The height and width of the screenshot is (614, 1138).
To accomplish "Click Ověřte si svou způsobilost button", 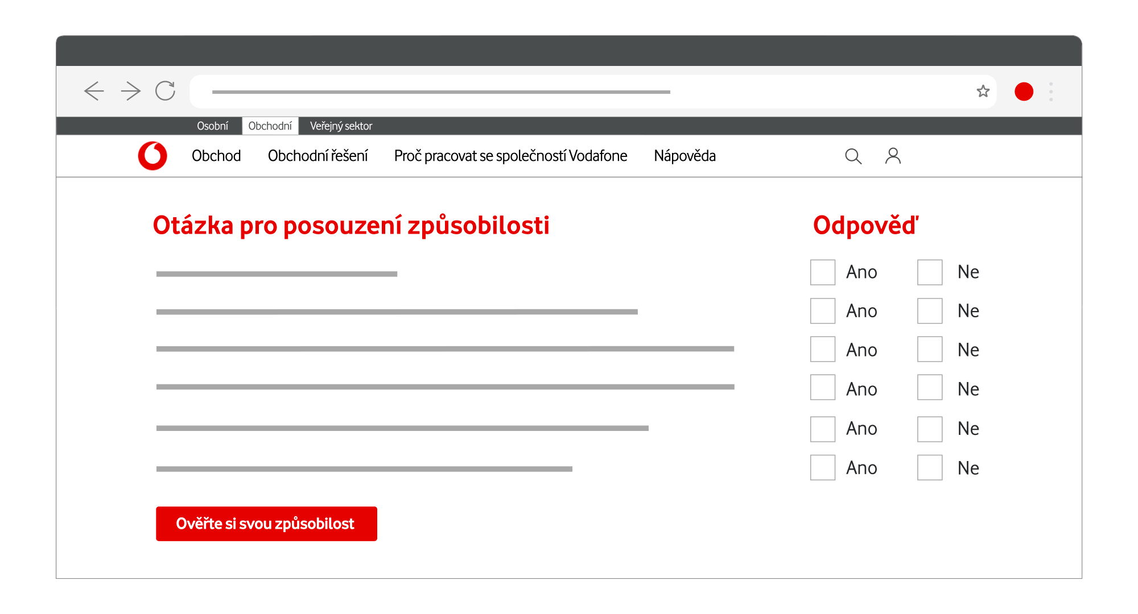I will pos(266,524).
